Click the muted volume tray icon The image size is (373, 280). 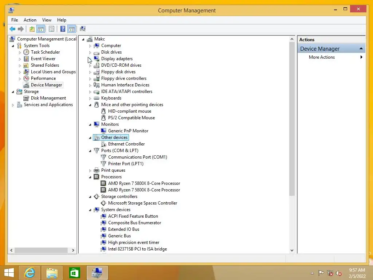click(x=339, y=273)
